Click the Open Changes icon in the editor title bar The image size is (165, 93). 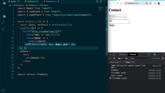pos(97,1)
